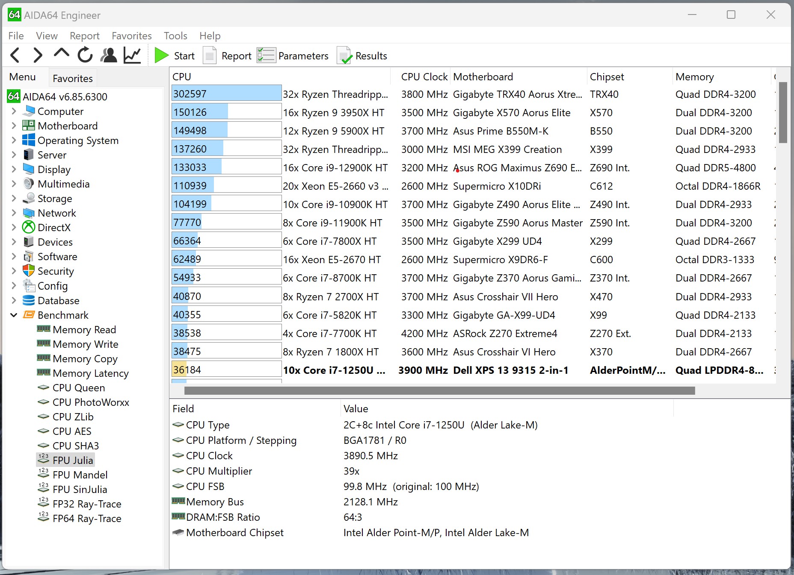Click the results horizontal scrollbar

[440, 390]
